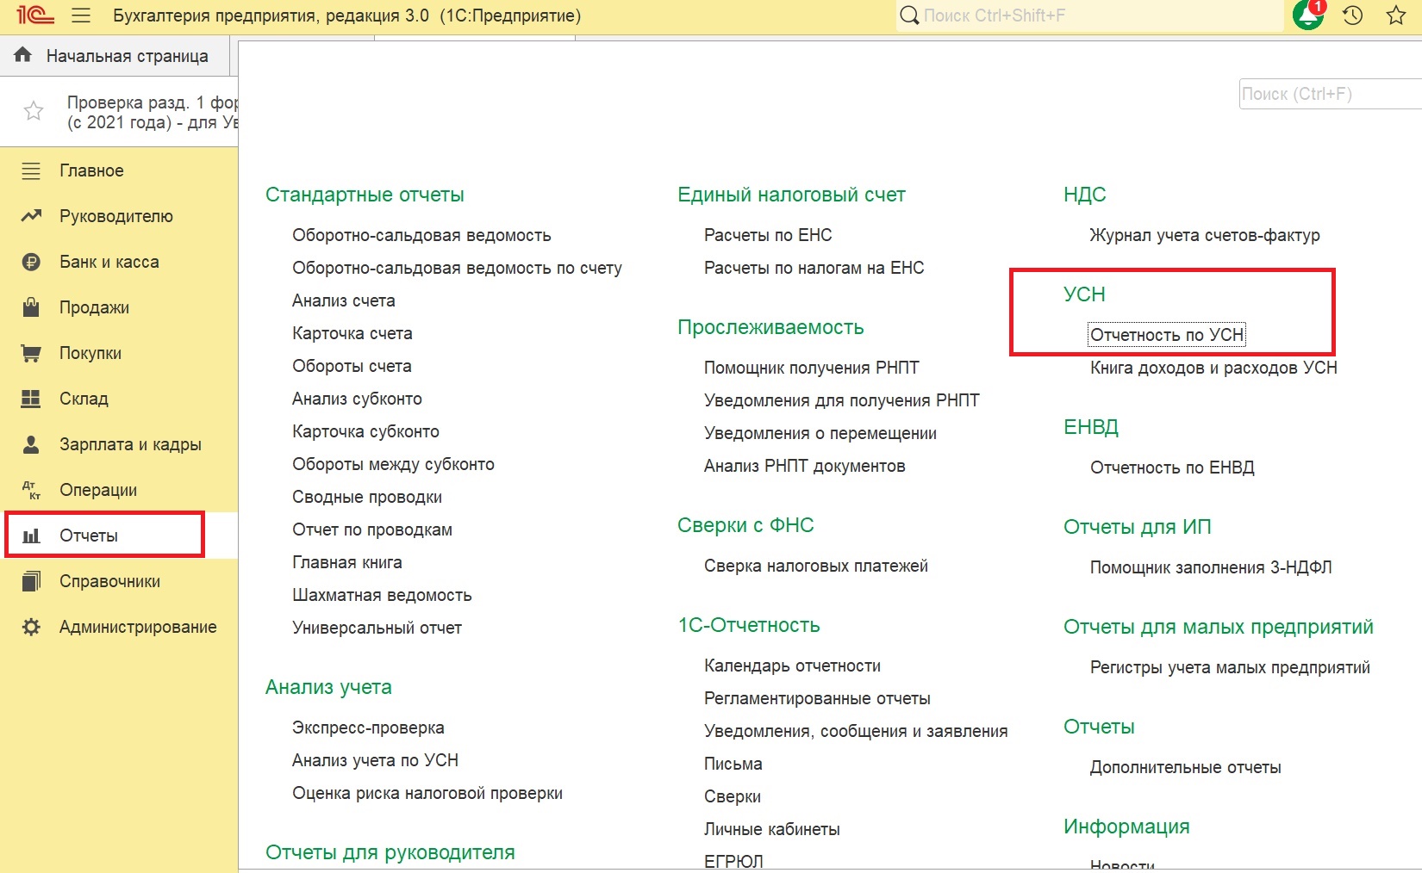Image resolution: width=1422 pixels, height=873 pixels.
Task: Click the global search field Поиск Ctrl+Shift+F
Action: [1090, 15]
